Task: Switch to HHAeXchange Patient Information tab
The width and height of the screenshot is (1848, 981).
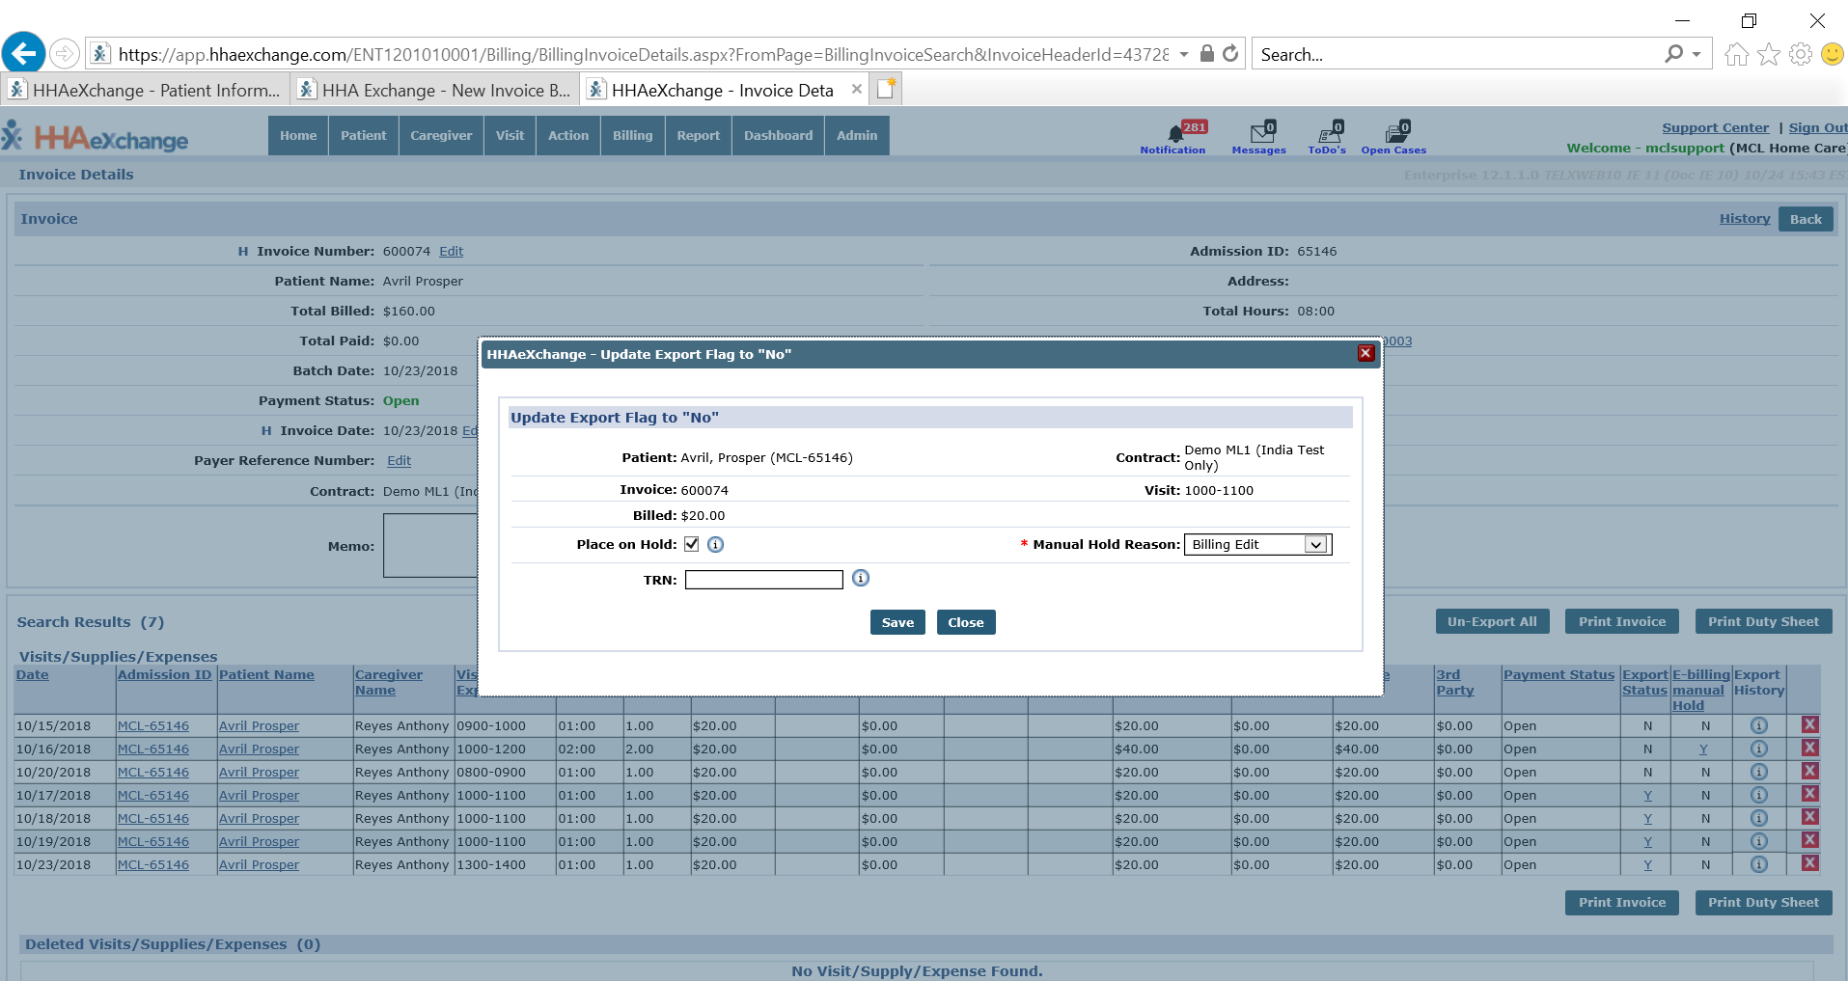Action: click(x=145, y=91)
